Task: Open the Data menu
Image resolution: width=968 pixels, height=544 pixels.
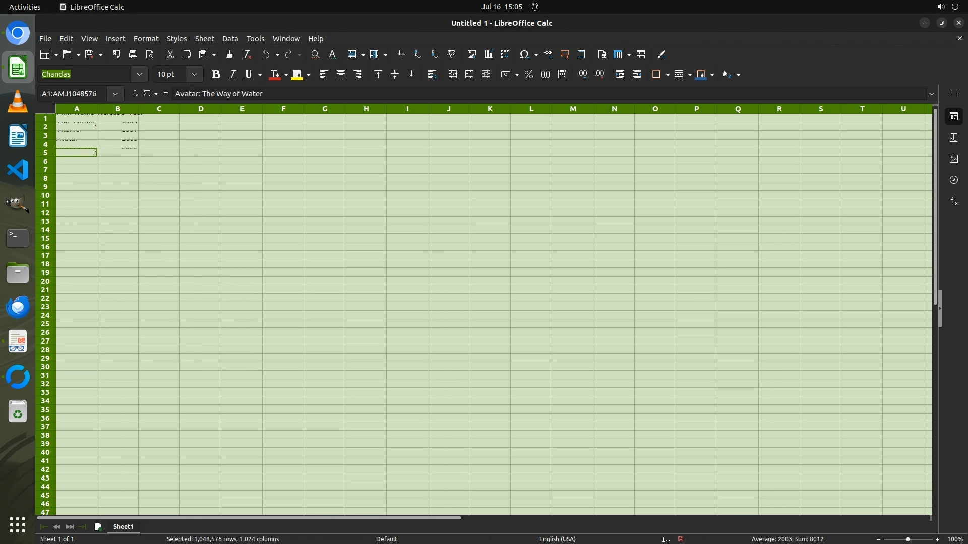Action: pyautogui.click(x=230, y=39)
